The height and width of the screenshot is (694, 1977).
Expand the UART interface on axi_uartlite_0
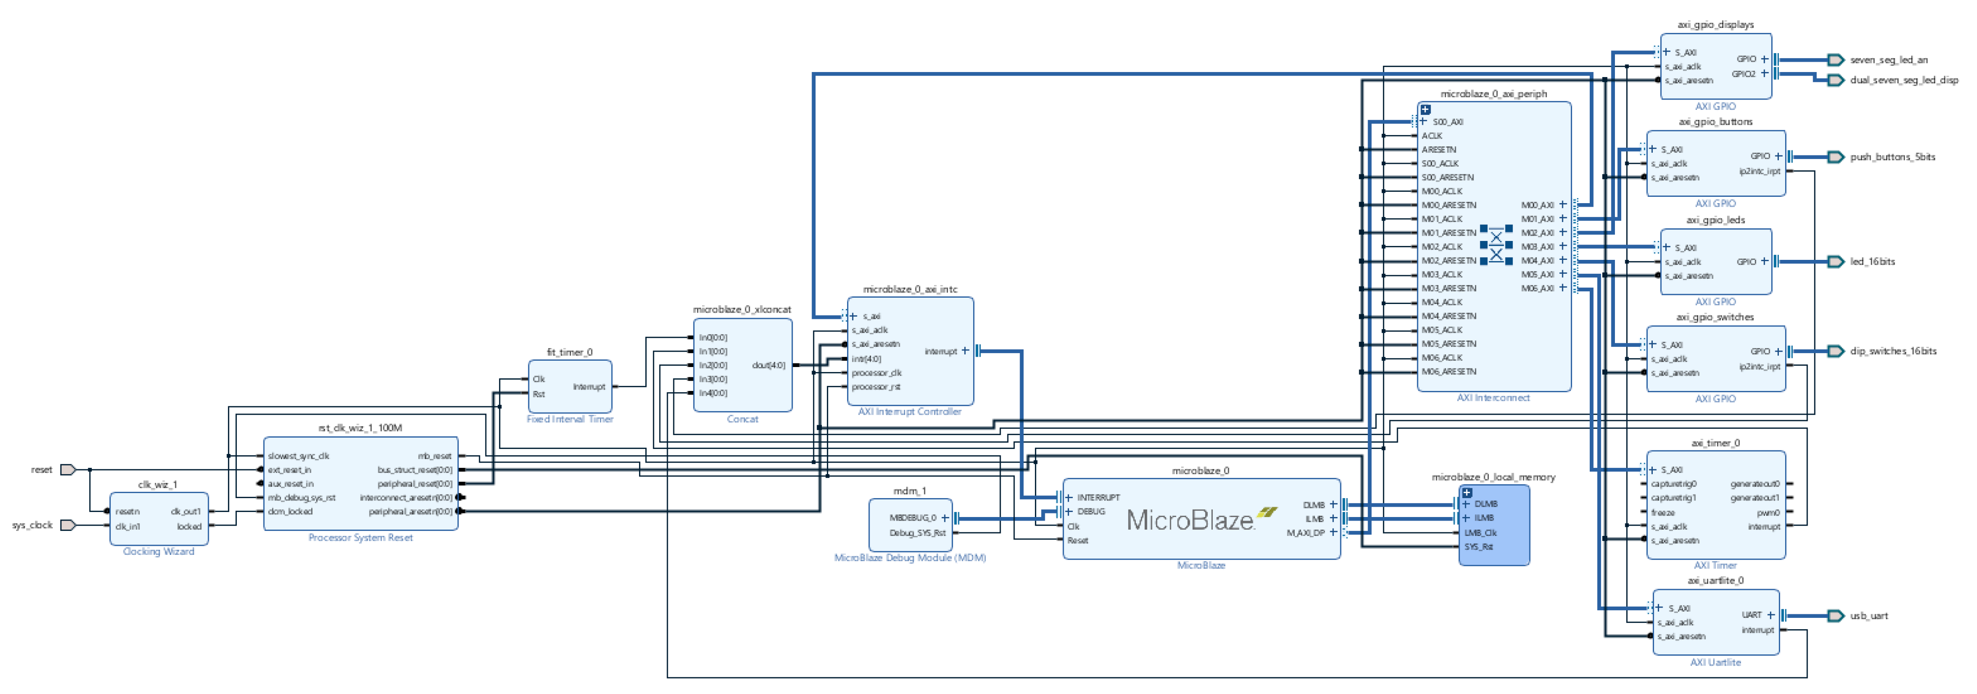pyautogui.click(x=1771, y=615)
